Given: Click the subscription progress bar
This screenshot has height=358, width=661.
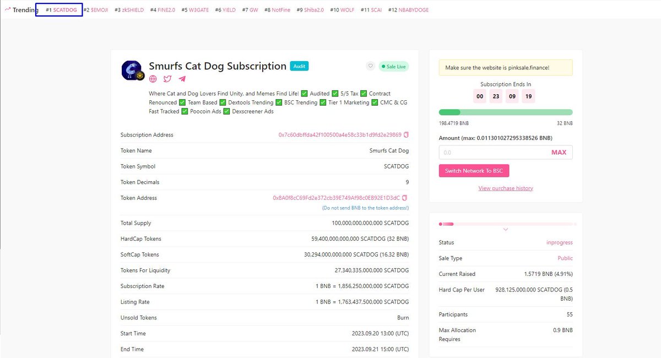Looking at the screenshot, I should pyautogui.click(x=506, y=112).
